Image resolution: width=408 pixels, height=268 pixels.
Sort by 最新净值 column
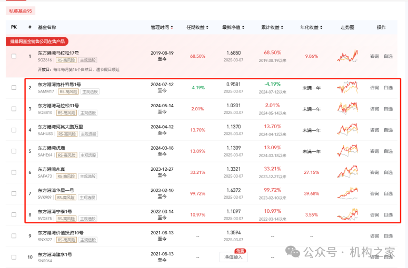tap(233, 27)
